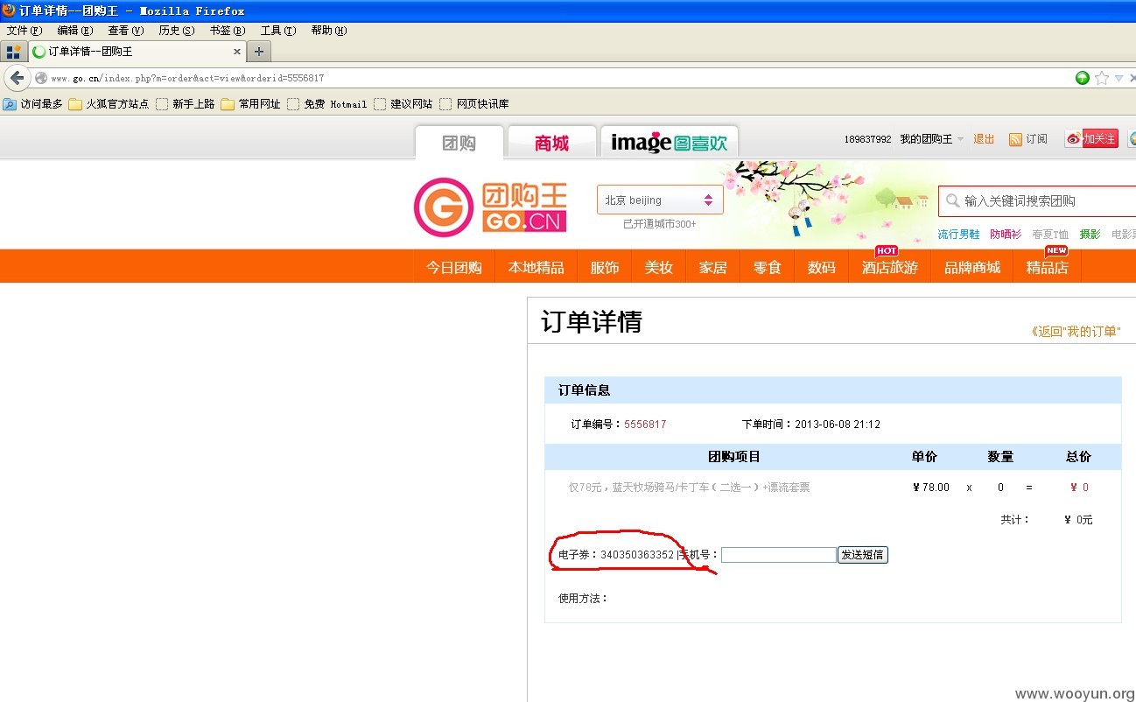Click the Weibo 加关注 follow icon
The height and width of the screenshot is (702, 1136).
pyautogui.click(x=1091, y=138)
